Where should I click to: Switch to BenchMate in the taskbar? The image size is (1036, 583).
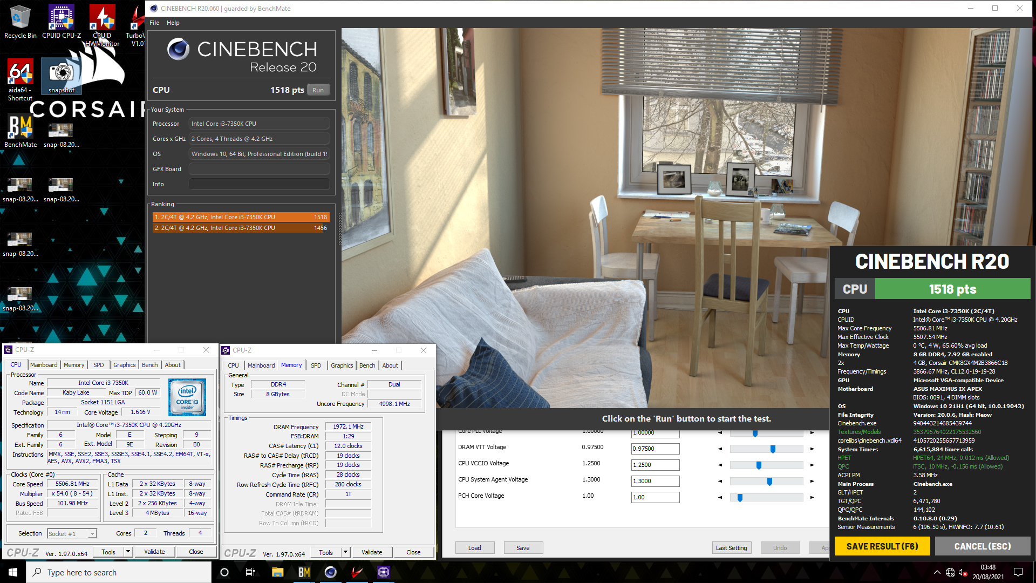click(x=304, y=572)
